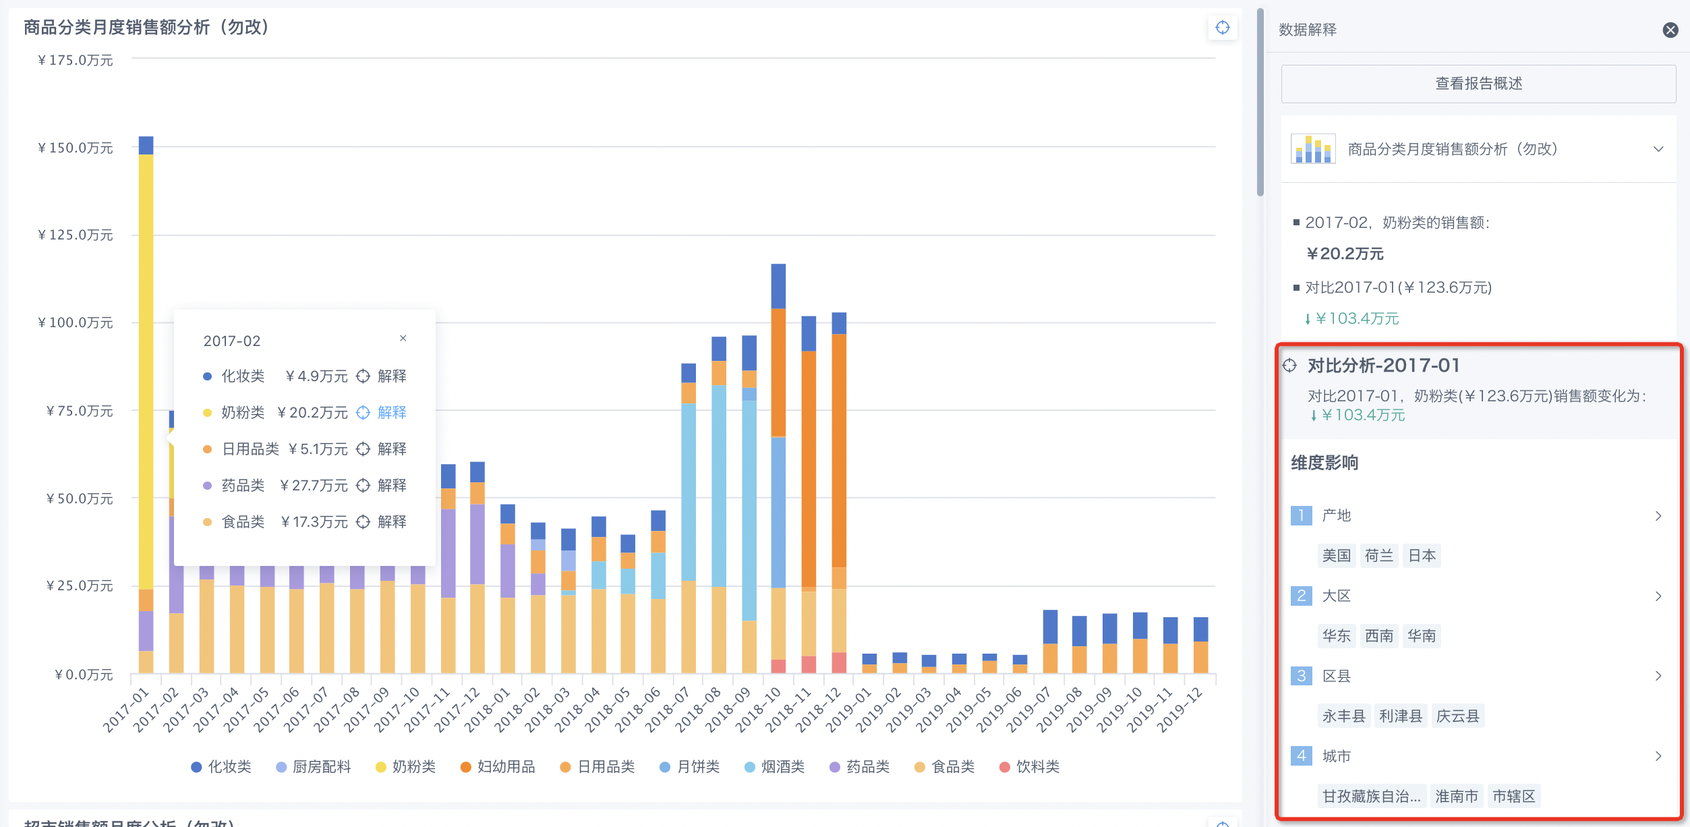The height and width of the screenshot is (827, 1690).
Task: Select the 华南 tag under 大区
Action: (x=1422, y=636)
